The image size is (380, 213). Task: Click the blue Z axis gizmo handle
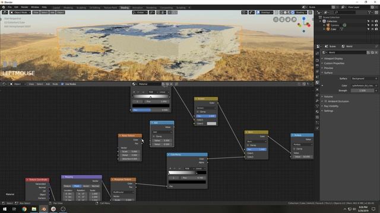(x=303, y=18)
